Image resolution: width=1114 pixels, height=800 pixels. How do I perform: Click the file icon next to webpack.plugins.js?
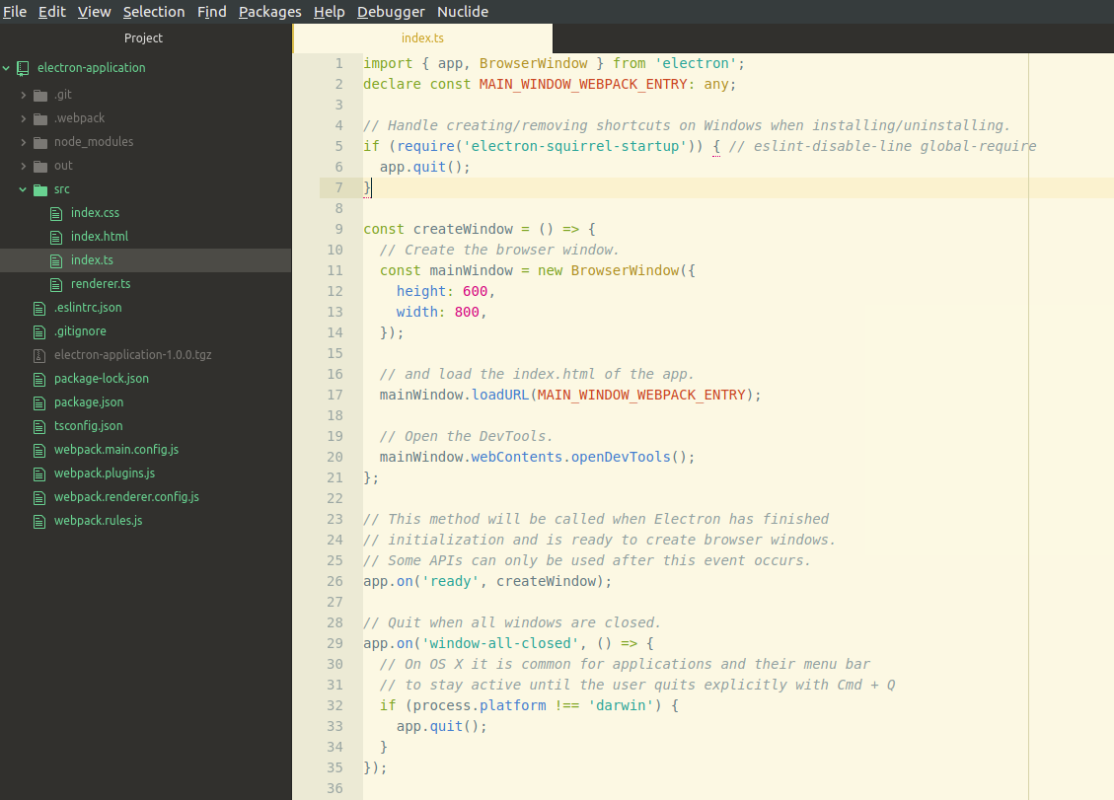(x=38, y=473)
